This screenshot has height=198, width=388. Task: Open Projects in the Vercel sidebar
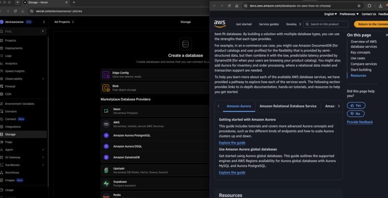coord(11,40)
